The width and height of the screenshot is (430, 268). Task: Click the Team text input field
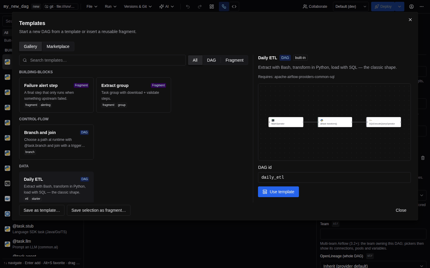[373, 234]
